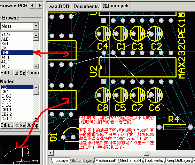Switch to the aaa.DDB tab
This screenshot has width=195, height=165.
click(59, 6)
